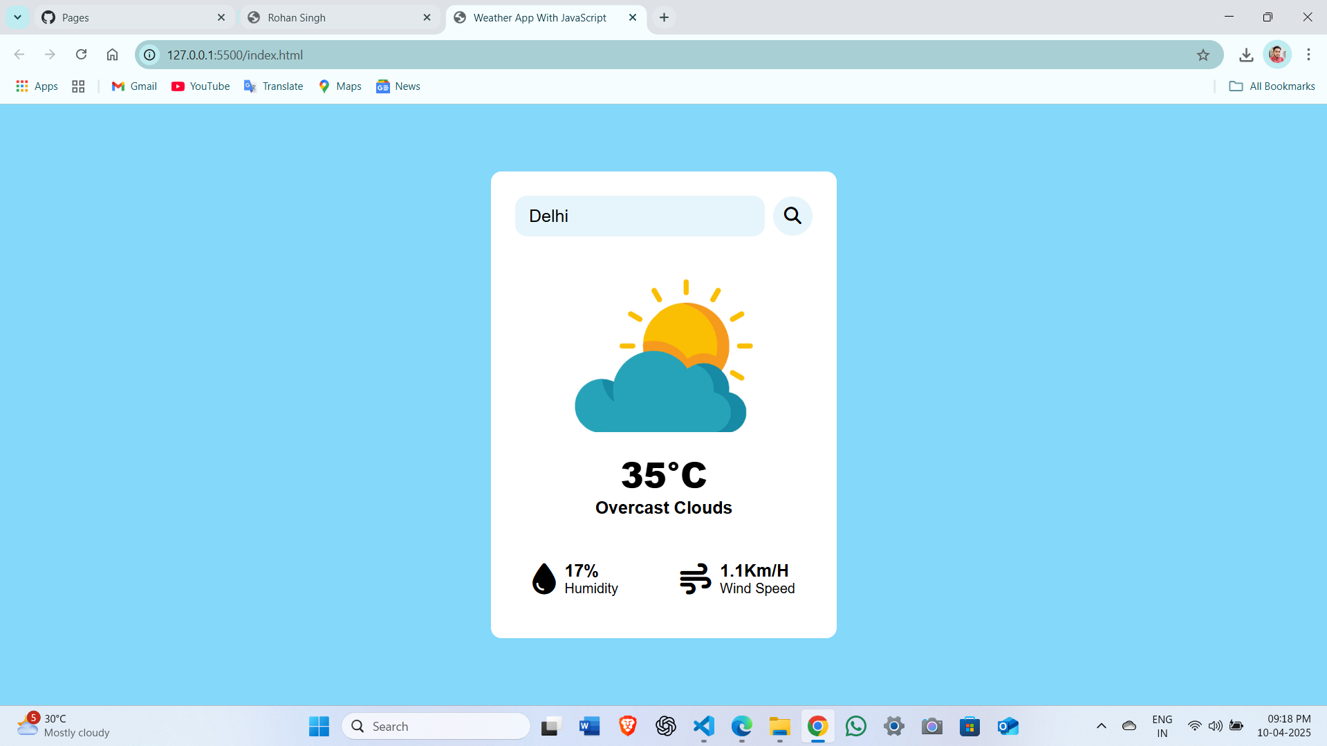The height and width of the screenshot is (746, 1327).
Task: Click the browser back button
Action: pos(19,55)
